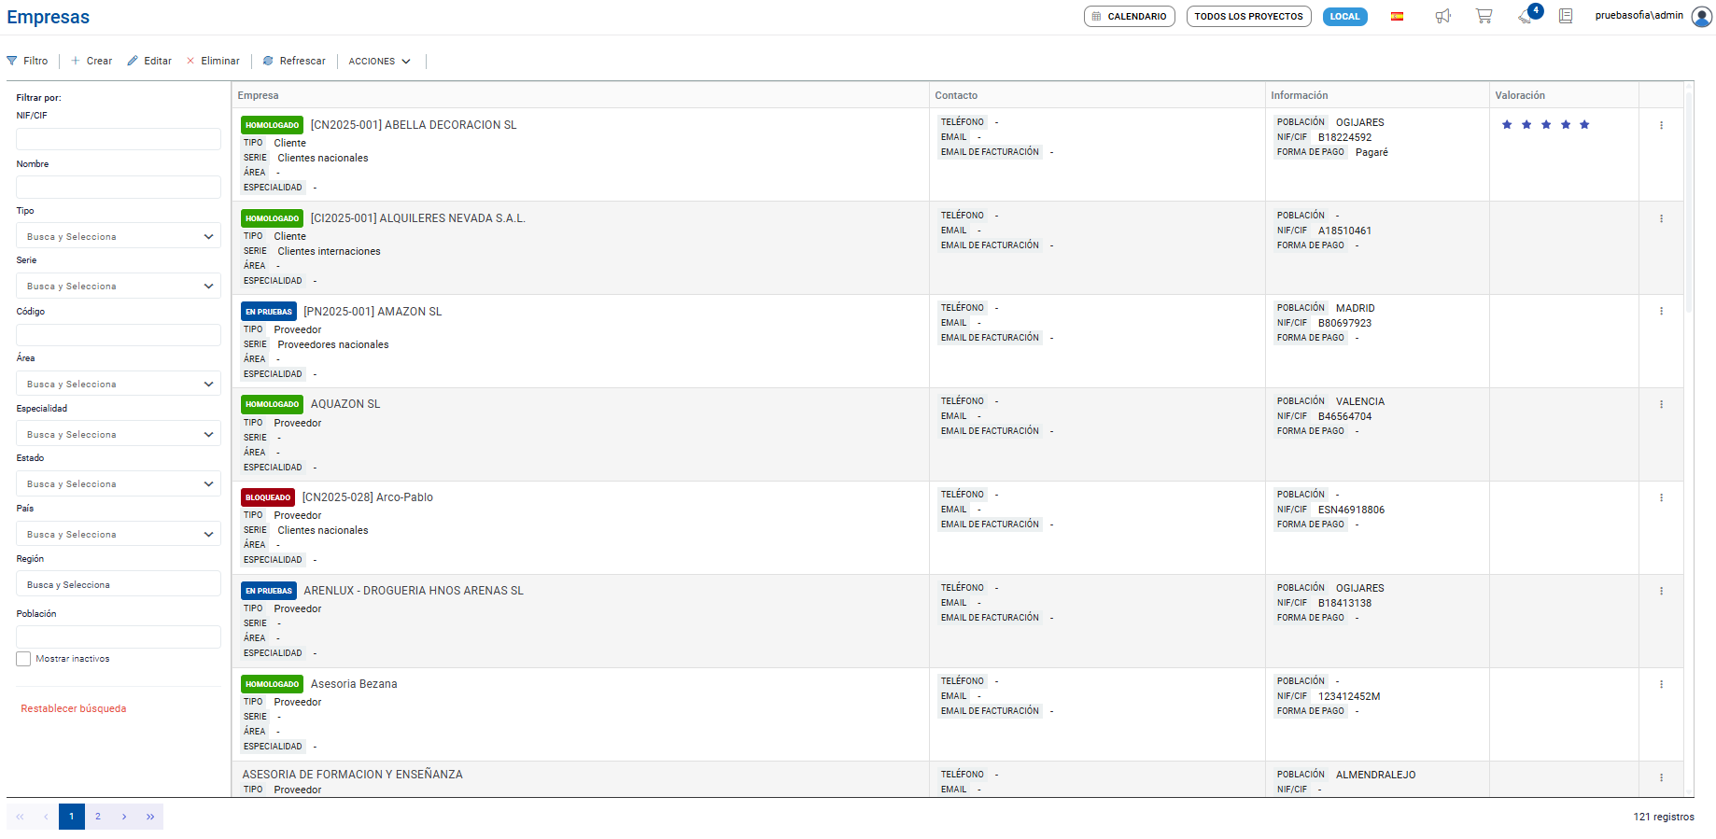This screenshot has width=1716, height=839.
Task: Open the megaphone announcements icon
Action: click(x=1442, y=16)
